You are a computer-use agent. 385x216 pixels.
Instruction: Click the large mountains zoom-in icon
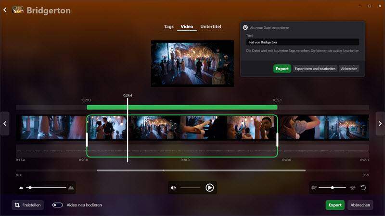tap(71, 188)
